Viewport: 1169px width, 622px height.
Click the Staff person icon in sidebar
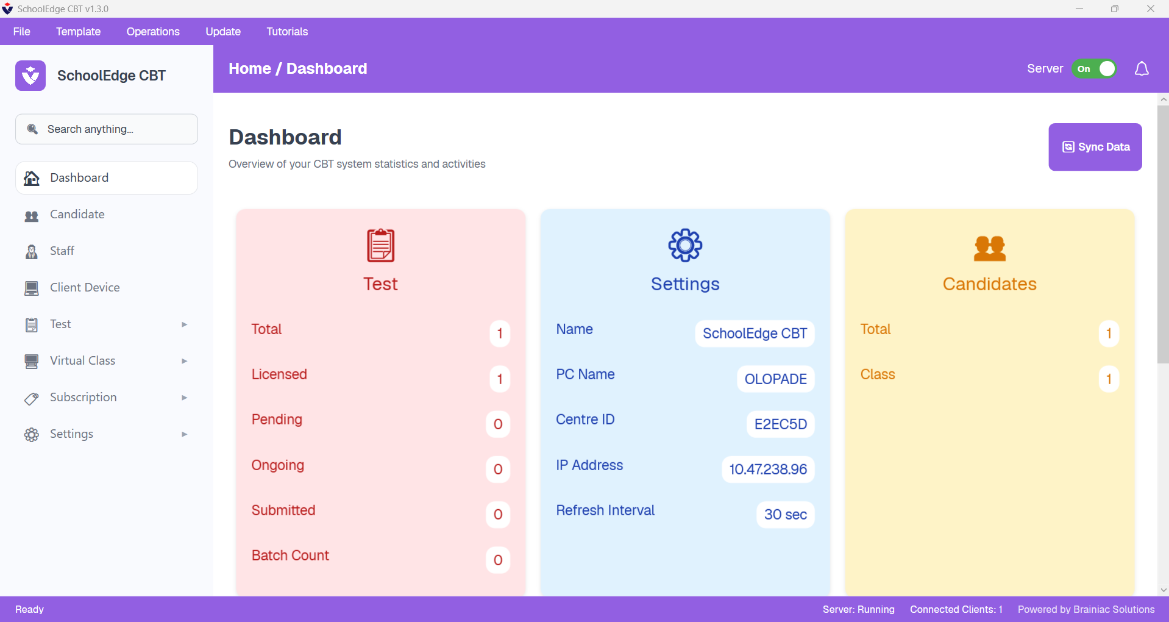[x=32, y=252]
